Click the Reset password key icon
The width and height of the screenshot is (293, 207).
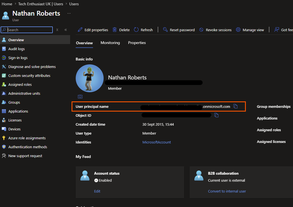[165, 30]
